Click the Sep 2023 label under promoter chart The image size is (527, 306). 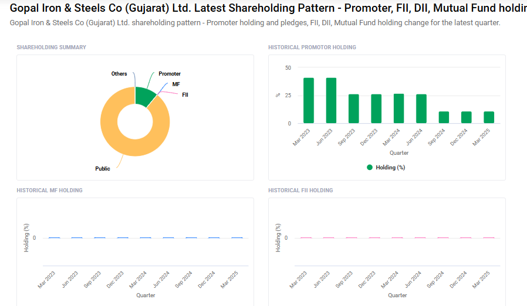click(346, 137)
